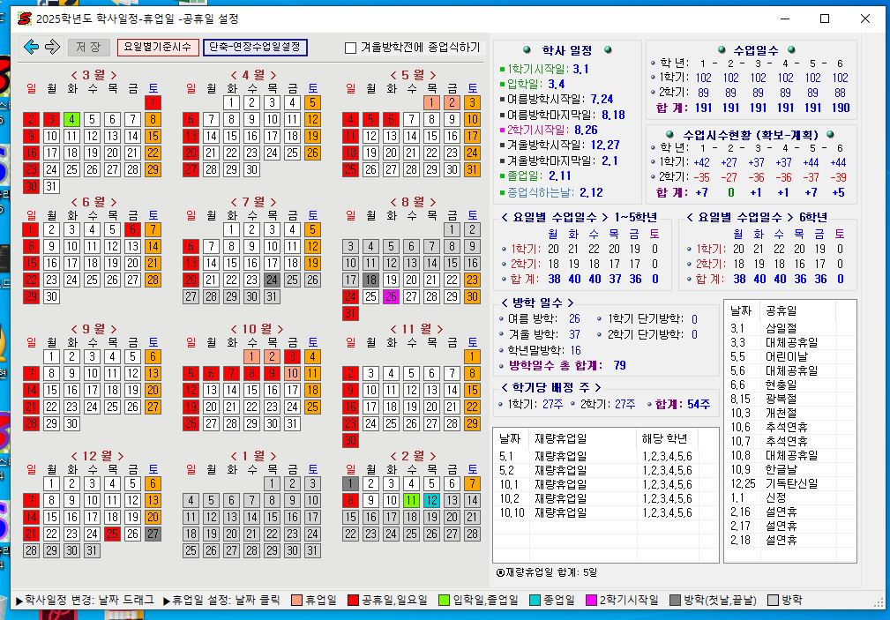The width and height of the screenshot is (890, 620).
Task: Click 어린이날 row in holiday list
Action: 790,356
